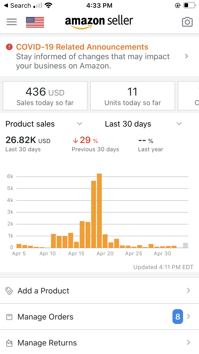Tap the red COVID-19 alert icon
199x354 pixels.
click(9, 47)
